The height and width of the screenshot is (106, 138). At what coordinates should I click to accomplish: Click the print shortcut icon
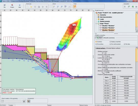[x=39, y=7]
